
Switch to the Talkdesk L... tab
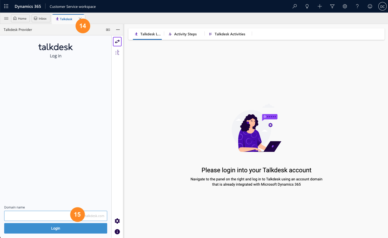pos(147,34)
